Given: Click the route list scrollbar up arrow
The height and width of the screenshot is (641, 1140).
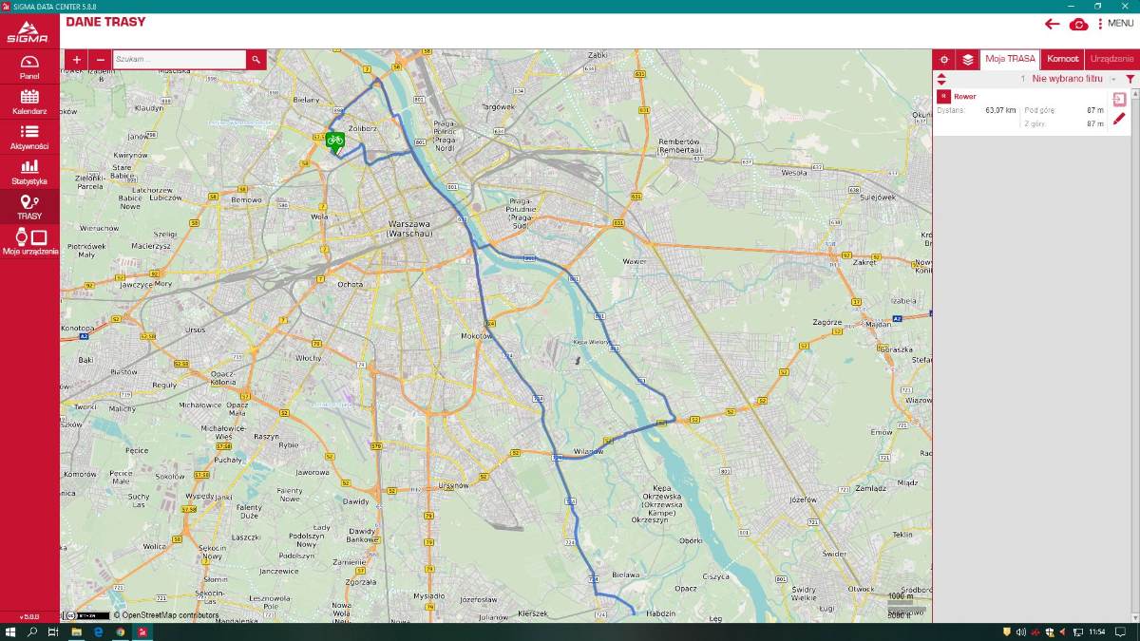Looking at the screenshot, I should (x=1135, y=93).
